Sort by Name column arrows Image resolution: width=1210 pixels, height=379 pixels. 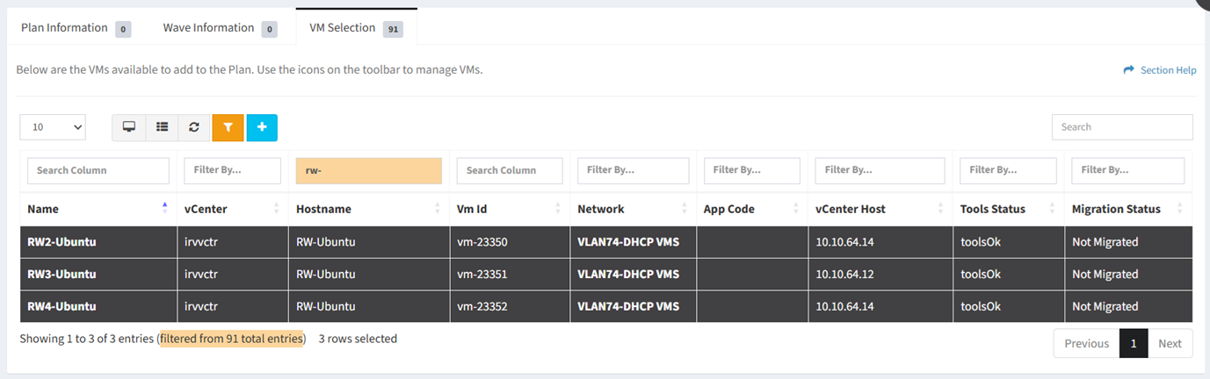tap(164, 209)
